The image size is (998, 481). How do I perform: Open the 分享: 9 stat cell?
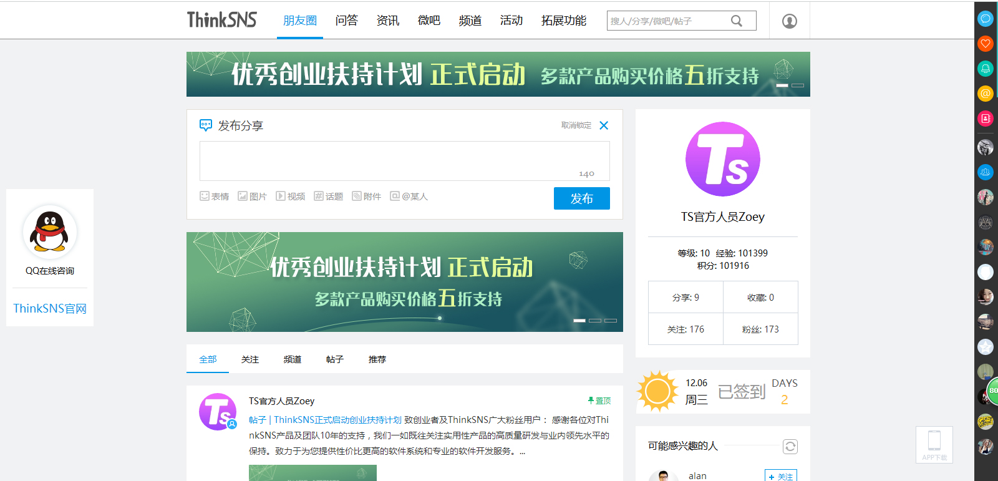(686, 298)
